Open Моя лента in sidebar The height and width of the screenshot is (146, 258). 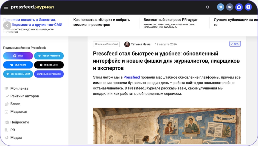pyautogui.click(x=19, y=88)
